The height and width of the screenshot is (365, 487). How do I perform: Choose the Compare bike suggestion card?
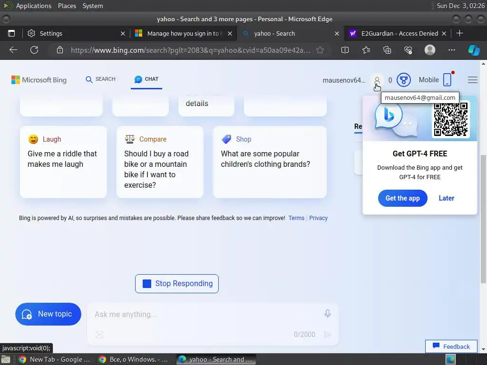160,162
